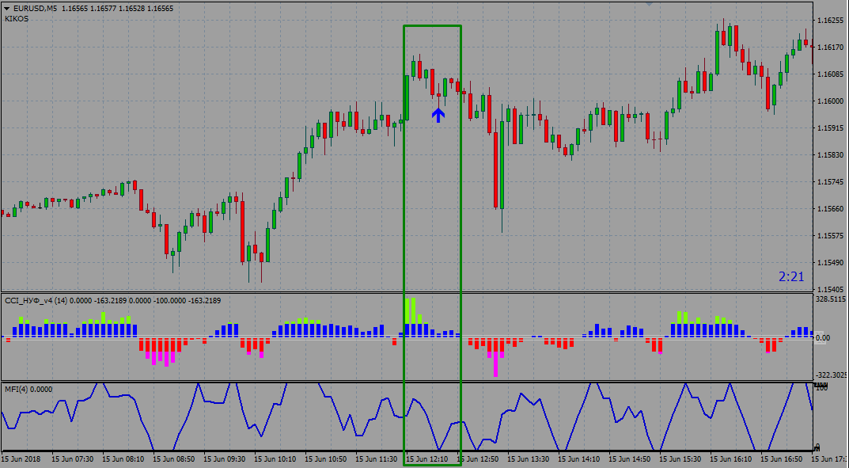Click the 1.15490 level on price axis

point(831,263)
